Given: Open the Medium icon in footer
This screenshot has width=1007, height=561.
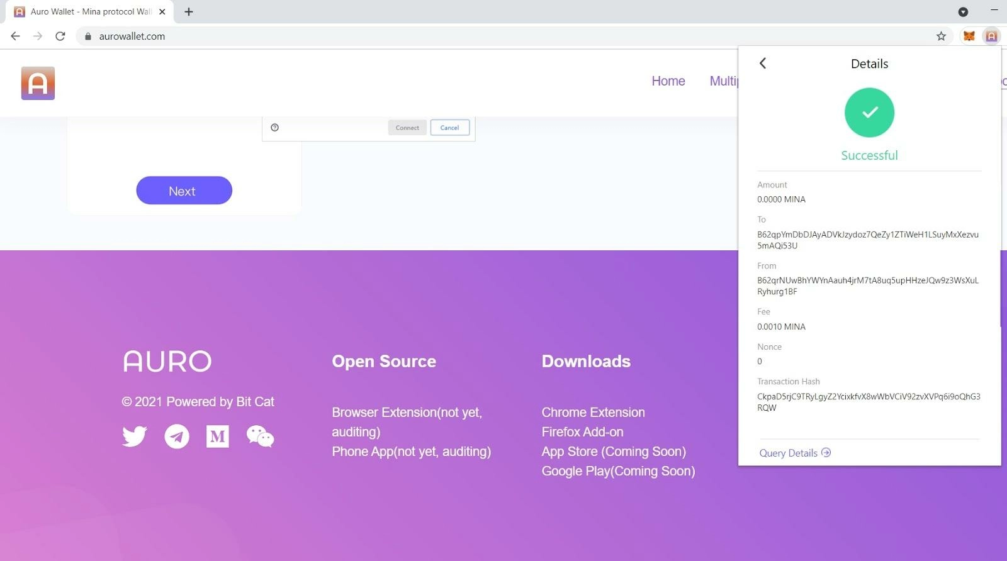Looking at the screenshot, I should tap(218, 436).
